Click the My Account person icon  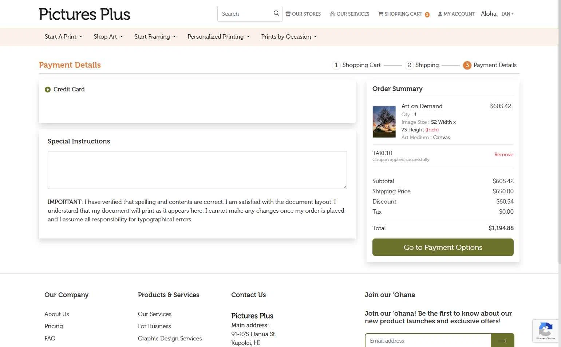pos(440,14)
